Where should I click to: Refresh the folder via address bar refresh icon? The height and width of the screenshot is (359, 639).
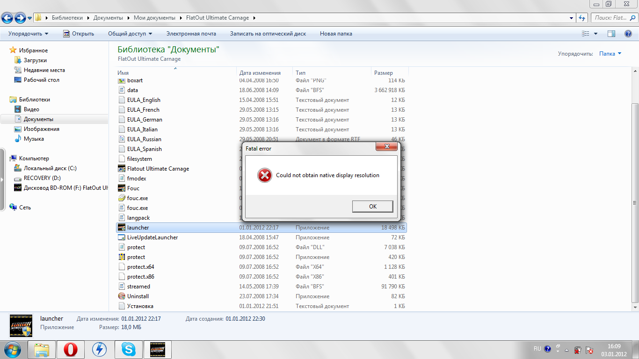582,18
